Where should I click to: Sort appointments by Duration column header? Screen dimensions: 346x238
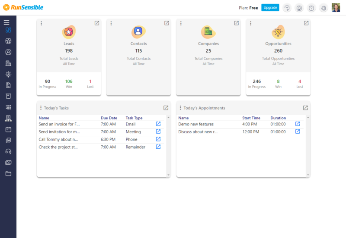(x=278, y=118)
